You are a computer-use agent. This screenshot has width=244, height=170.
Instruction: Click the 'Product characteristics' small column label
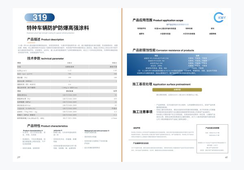coord(33,130)
